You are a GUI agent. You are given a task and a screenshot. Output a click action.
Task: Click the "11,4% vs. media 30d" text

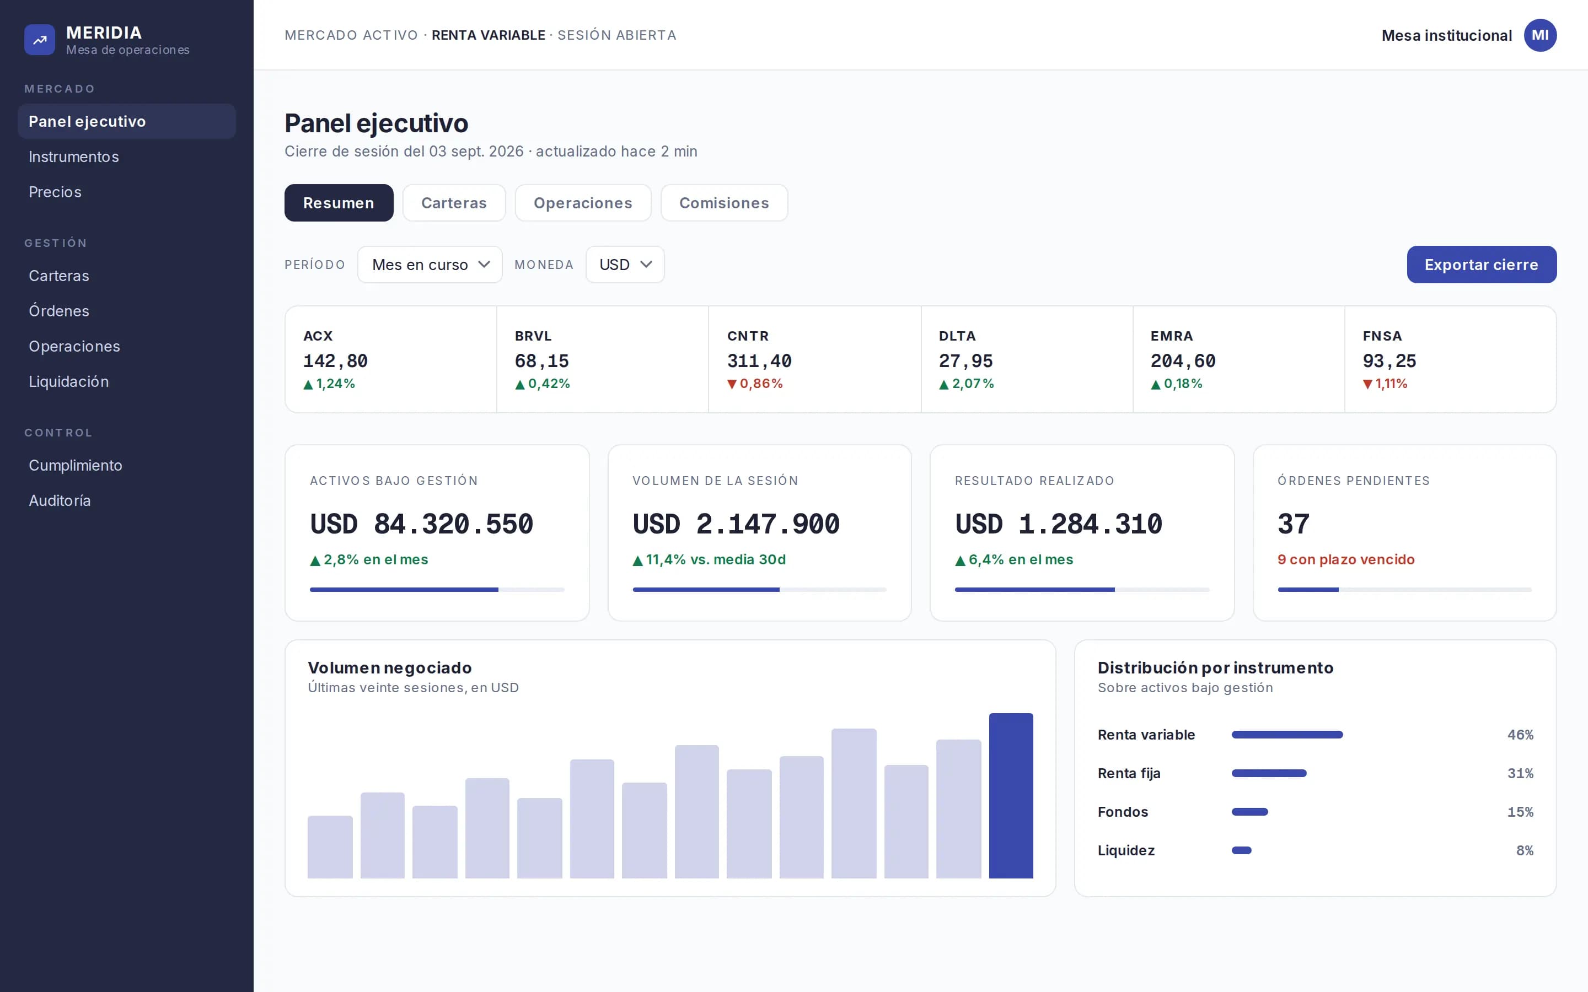709,559
